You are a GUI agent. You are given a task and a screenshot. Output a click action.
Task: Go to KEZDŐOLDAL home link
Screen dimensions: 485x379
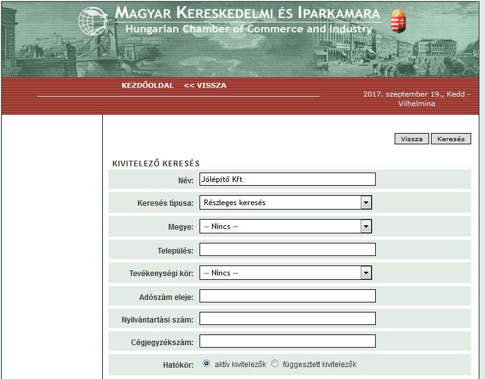pyautogui.click(x=147, y=85)
